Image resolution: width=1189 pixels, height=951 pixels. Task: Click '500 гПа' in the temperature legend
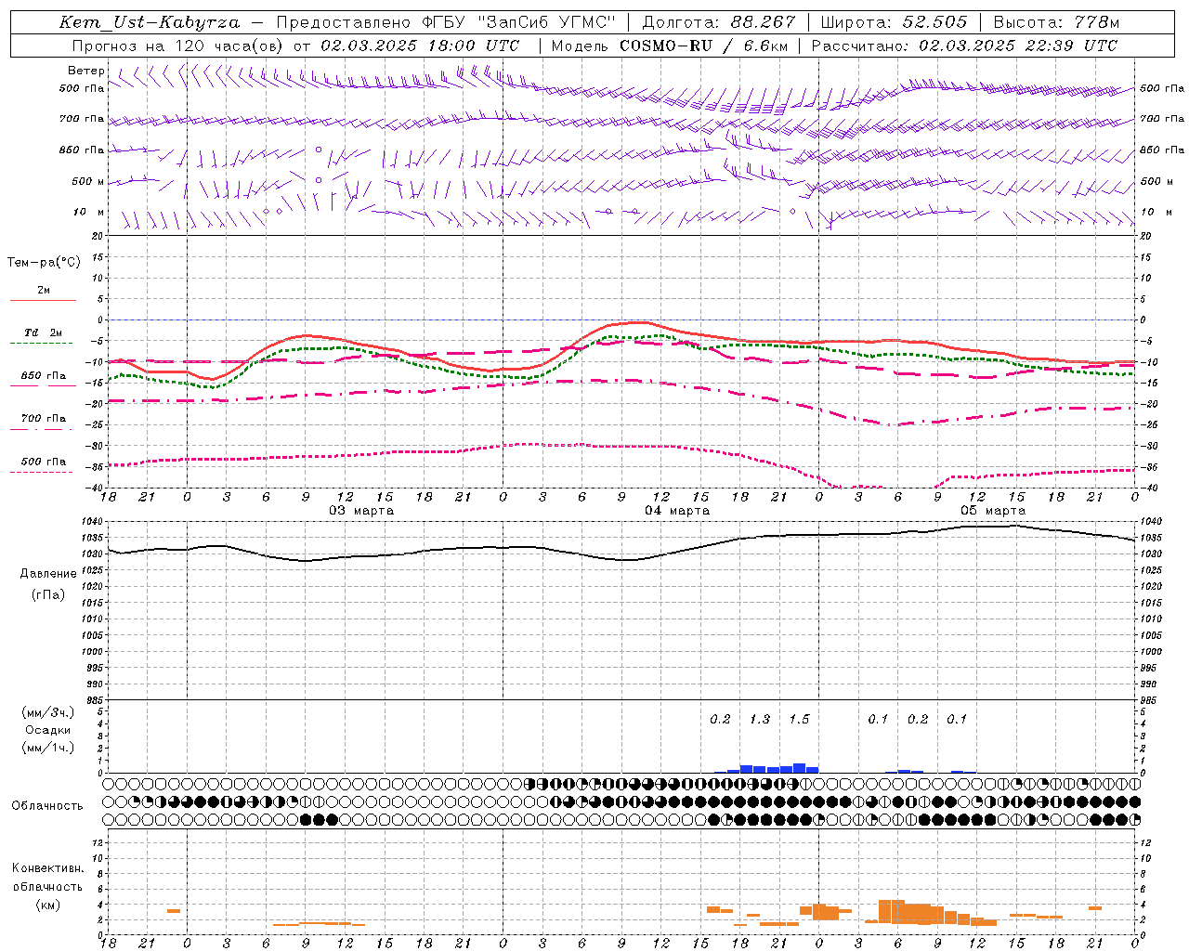point(44,462)
